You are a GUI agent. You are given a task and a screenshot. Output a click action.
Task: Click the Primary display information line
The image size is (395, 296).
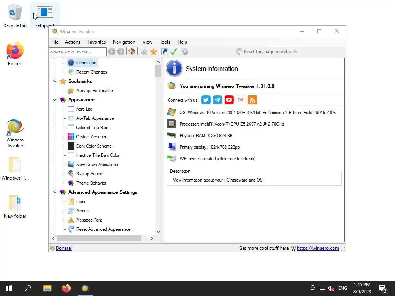click(209, 147)
